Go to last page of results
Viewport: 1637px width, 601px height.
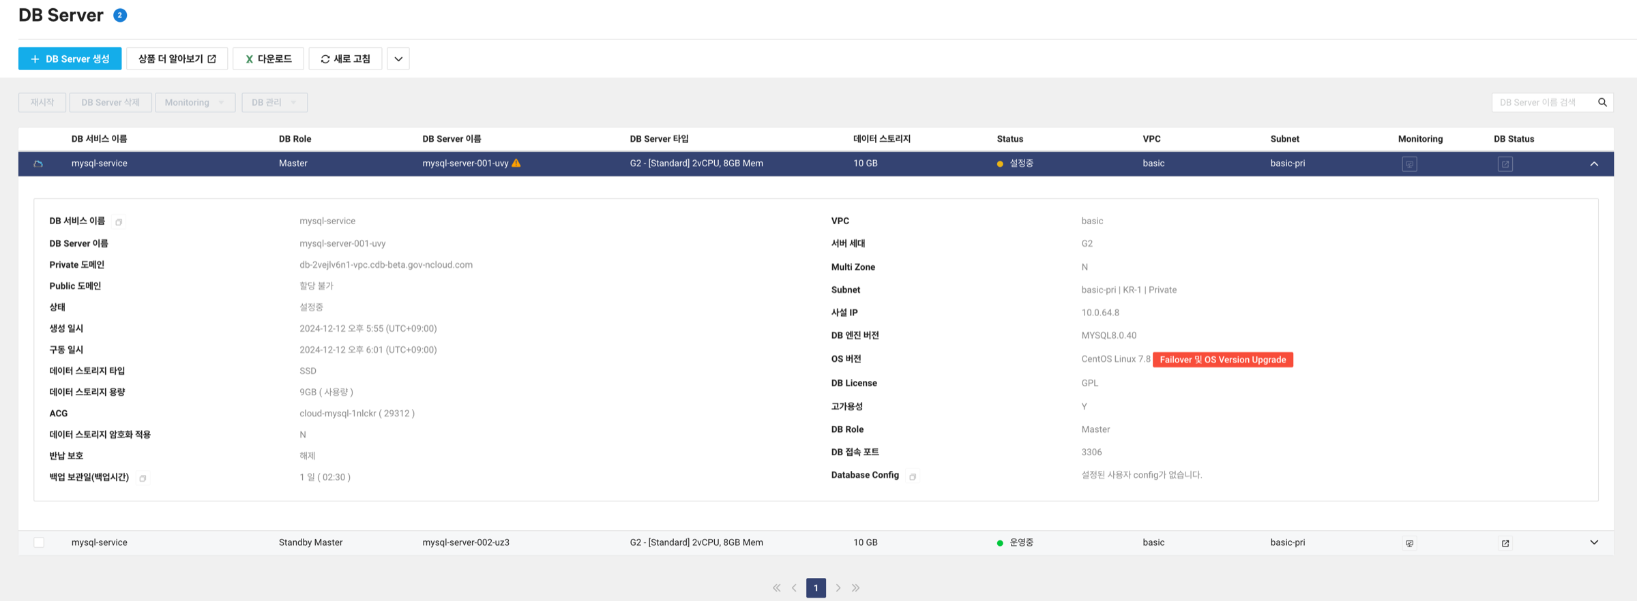click(855, 587)
